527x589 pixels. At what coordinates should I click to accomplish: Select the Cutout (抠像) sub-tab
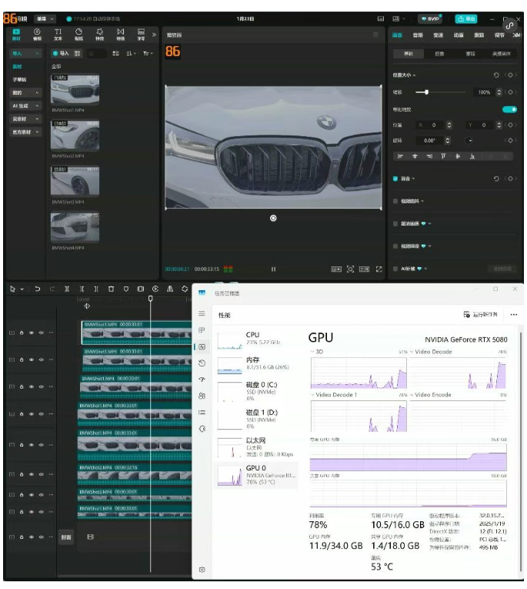click(x=439, y=54)
